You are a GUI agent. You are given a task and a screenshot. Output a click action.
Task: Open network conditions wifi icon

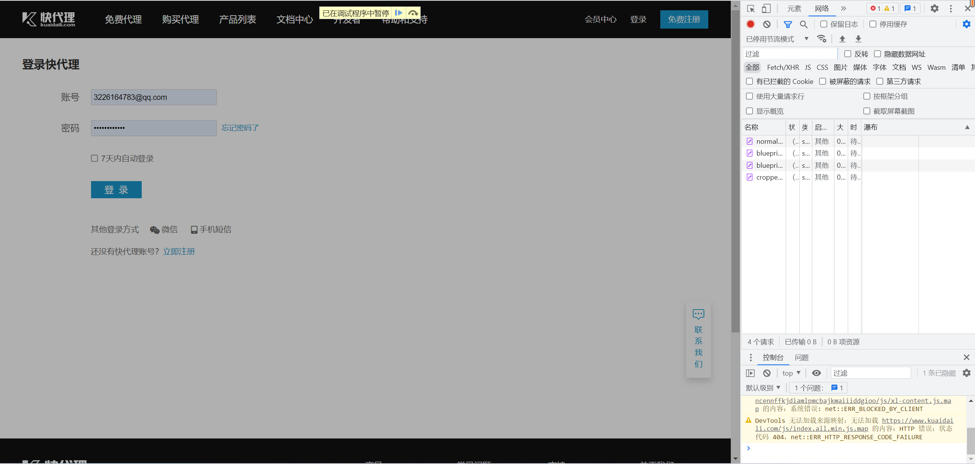(x=822, y=39)
